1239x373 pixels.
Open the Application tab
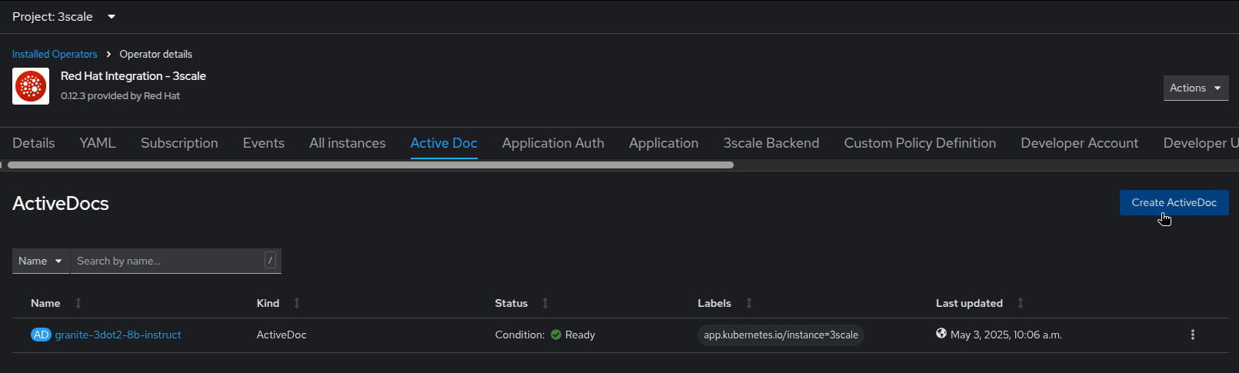click(x=664, y=143)
